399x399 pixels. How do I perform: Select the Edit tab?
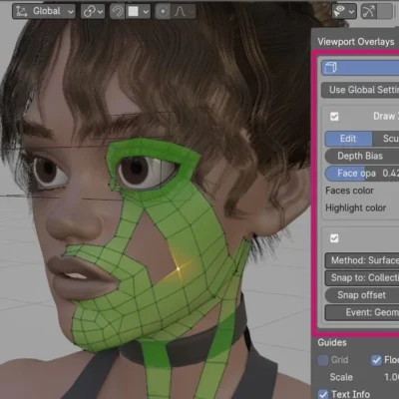348,139
